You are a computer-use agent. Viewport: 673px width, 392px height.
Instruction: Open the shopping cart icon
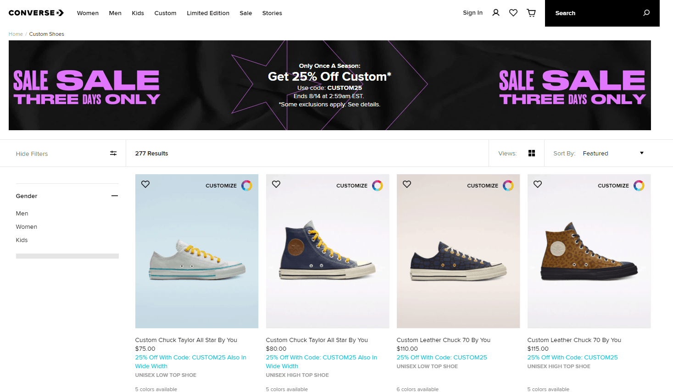click(x=531, y=13)
